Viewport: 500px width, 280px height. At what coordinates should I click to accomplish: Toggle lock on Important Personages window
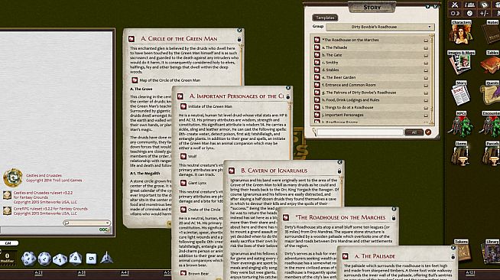pyautogui.click(x=288, y=96)
